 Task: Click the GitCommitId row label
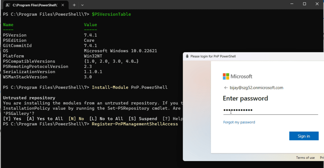click(x=17, y=46)
